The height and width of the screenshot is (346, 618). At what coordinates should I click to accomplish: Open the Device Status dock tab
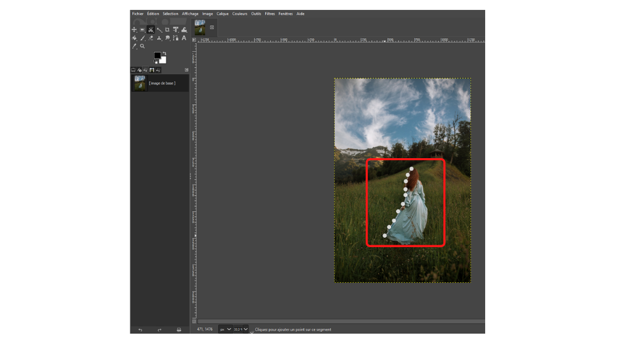click(x=139, y=70)
